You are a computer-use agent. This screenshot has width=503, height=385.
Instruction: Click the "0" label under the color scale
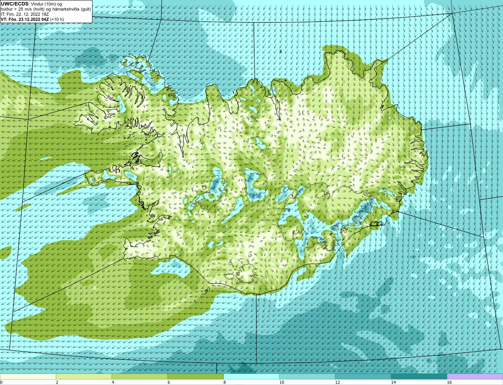[x=2, y=382]
